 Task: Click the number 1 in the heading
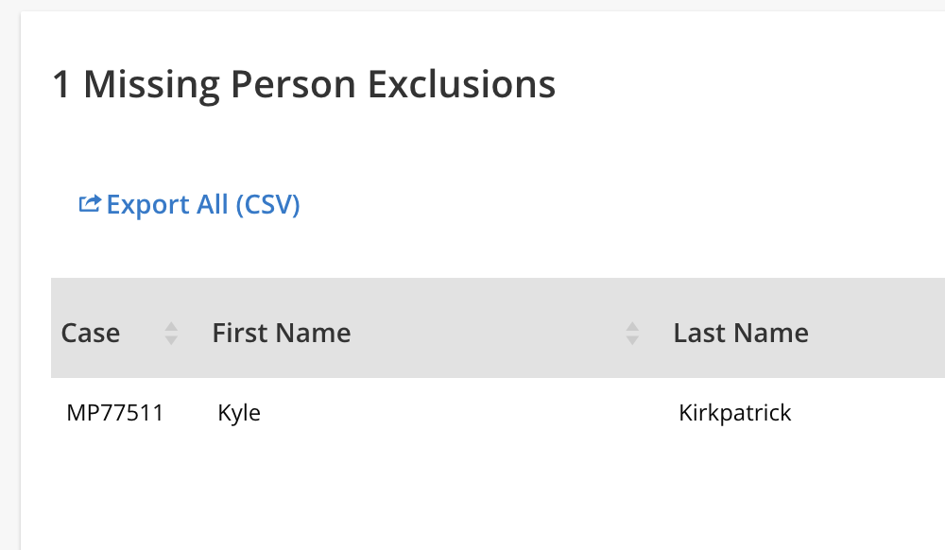tap(61, 85)
